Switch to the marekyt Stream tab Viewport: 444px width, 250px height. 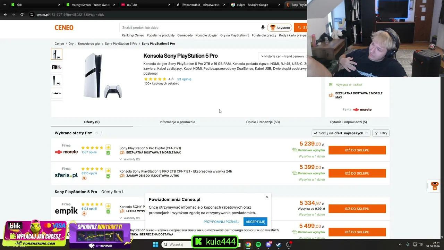click(91, 5)
